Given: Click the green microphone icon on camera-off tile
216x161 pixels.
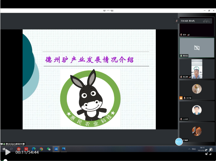Looking at the screenshot, I should click(x=181, y=56).
